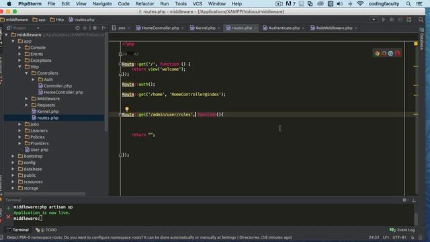Image resolution: width=430 pixels, height=242 pixels.
Task: Select HomeController.php in project tree
Action: point(60,93)
